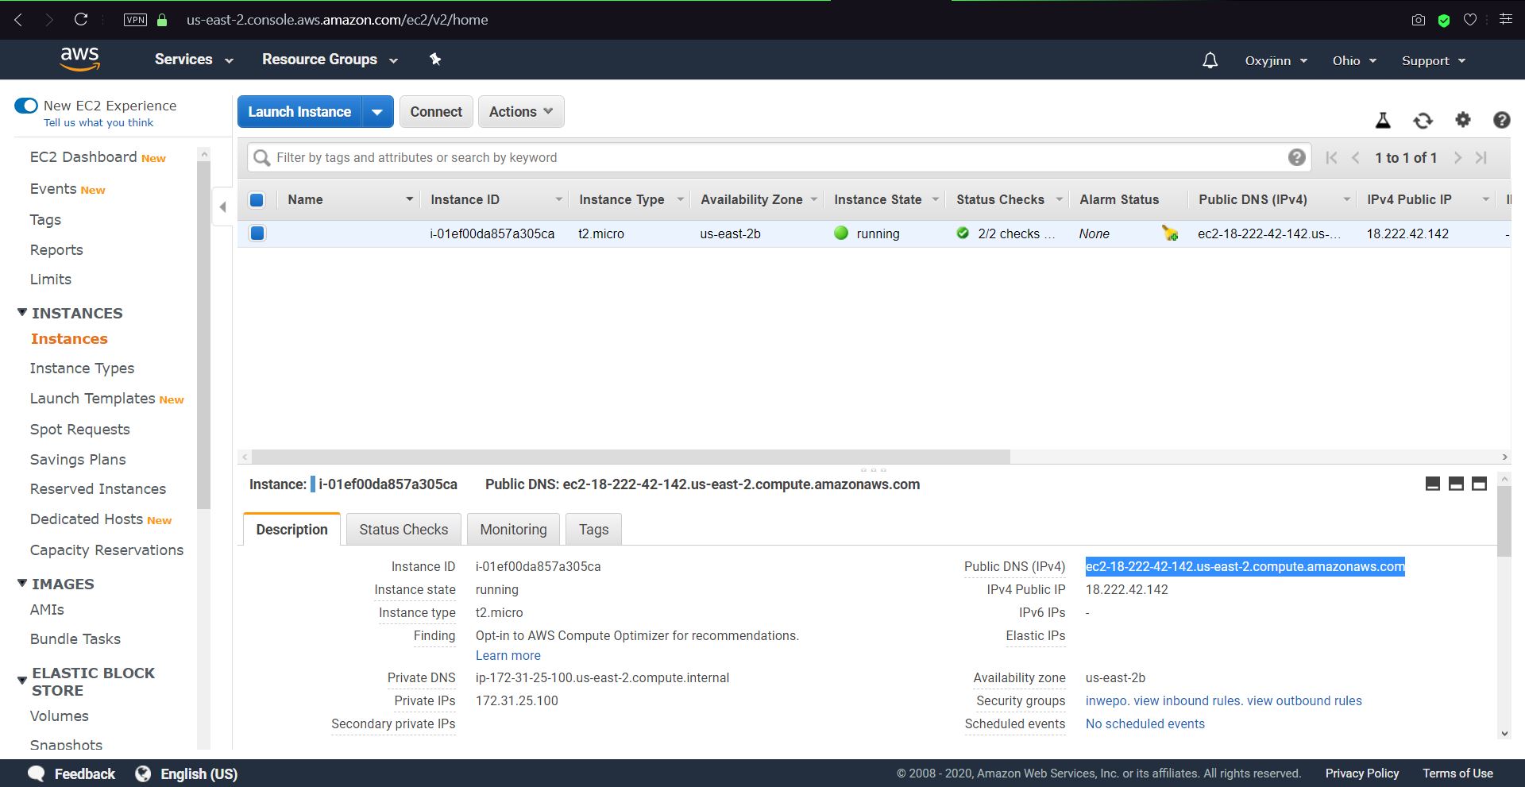The width and height of the screenshot is (1525, 787).
Task: Switch to the Status Checks tab
Action: click(403, 530)
